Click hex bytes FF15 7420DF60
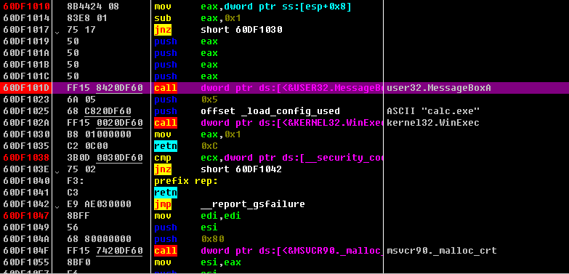569x274 pixels. (x=105, y=251)
